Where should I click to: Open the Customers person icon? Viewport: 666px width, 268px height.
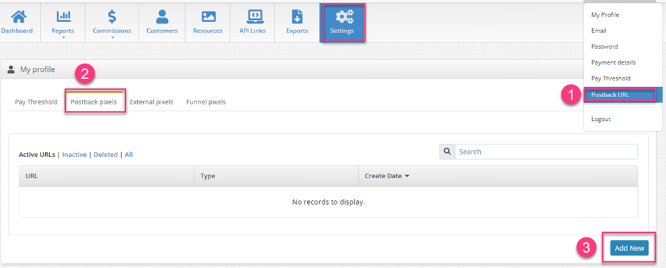[162, 16]
